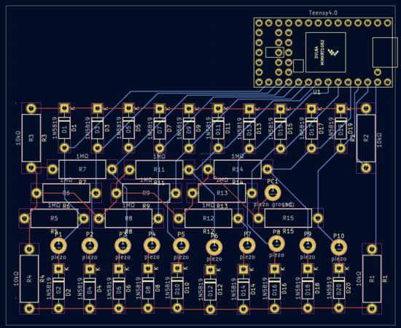Click the 10kΩ value beside R4
The image size is (401, 328).
pyautogui.click(x=16, y=279)
